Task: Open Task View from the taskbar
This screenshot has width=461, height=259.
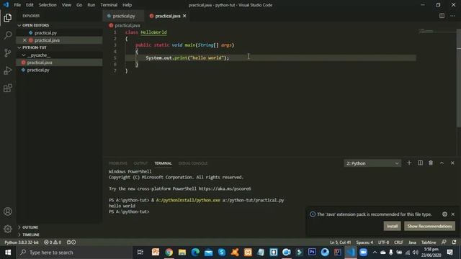Action: click(x=140, y=253)
